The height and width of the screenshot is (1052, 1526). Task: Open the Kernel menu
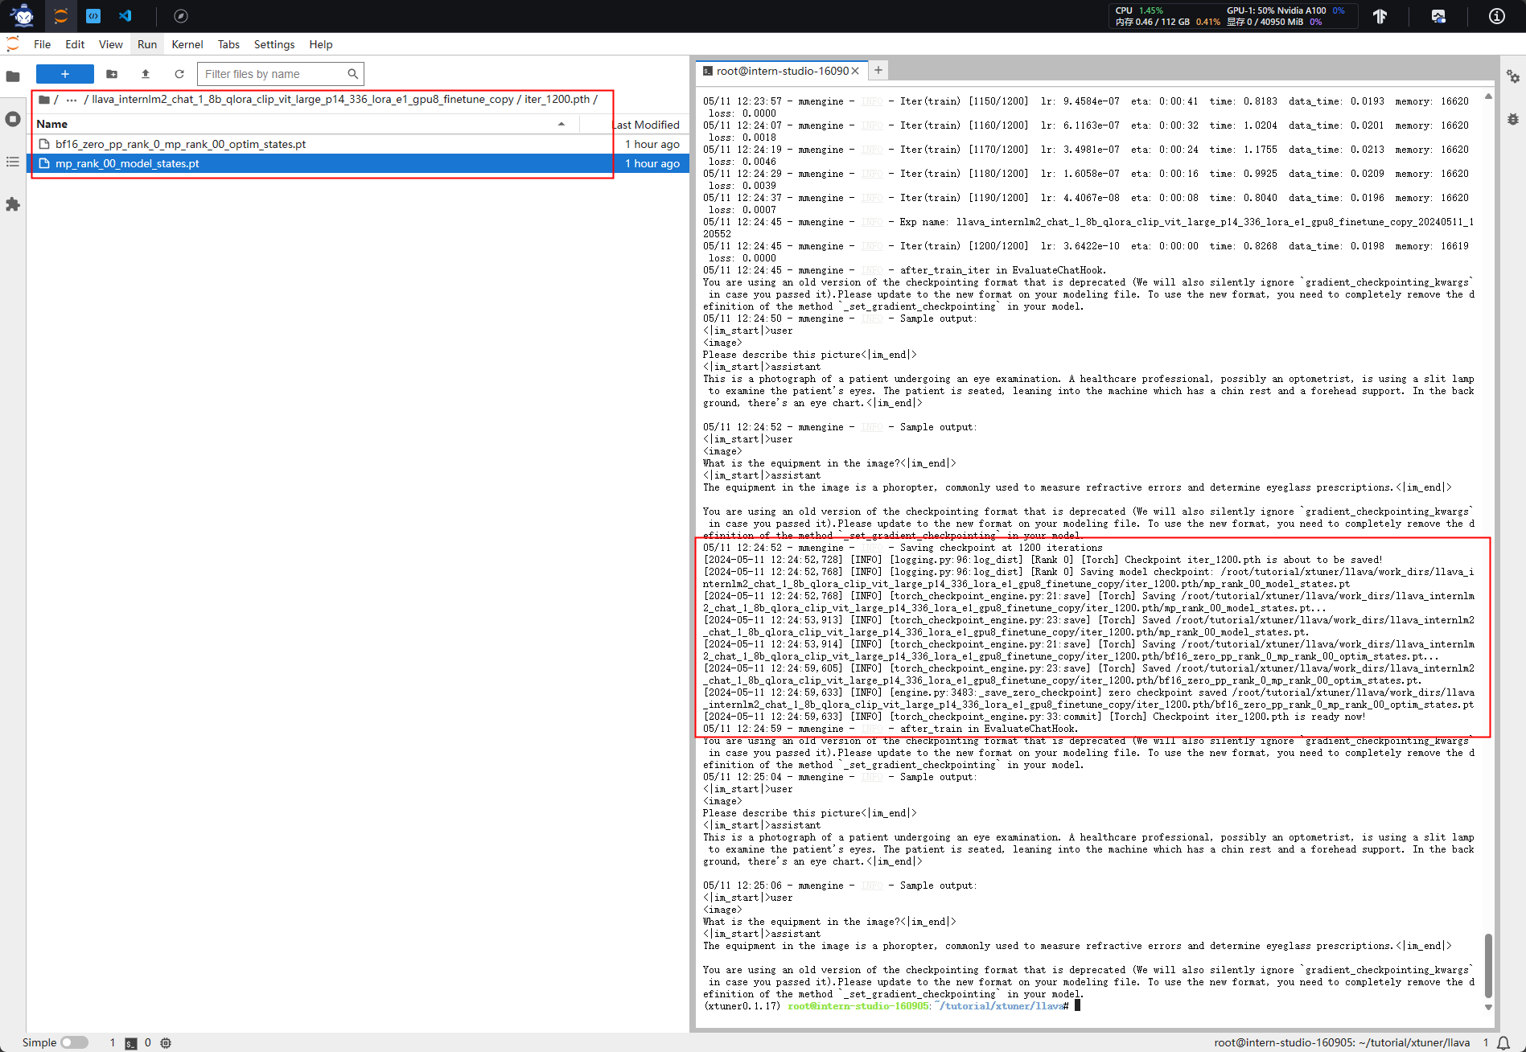(187, 44)
